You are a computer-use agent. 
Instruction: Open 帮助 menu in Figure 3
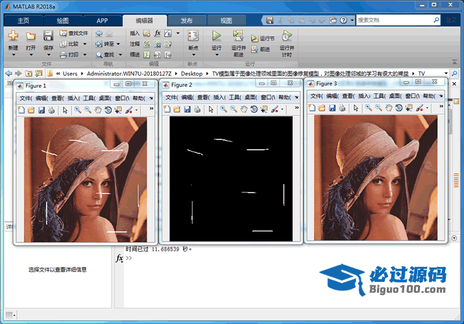[x=429, y=96]
